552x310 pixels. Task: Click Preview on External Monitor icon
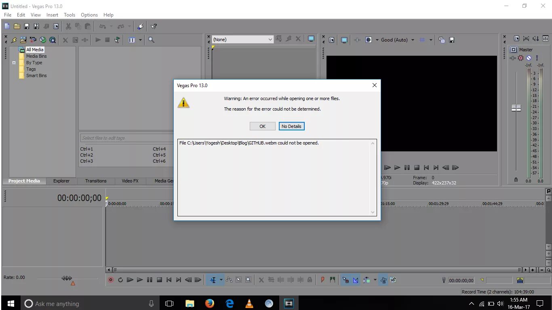tap(344, 40)
